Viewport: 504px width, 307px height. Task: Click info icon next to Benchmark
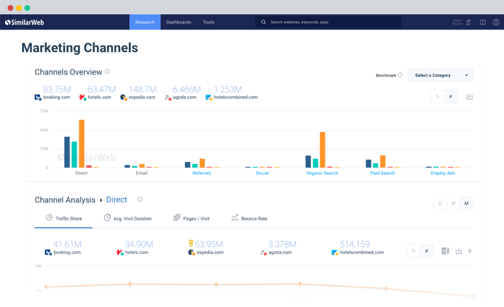tap(400, 75)
